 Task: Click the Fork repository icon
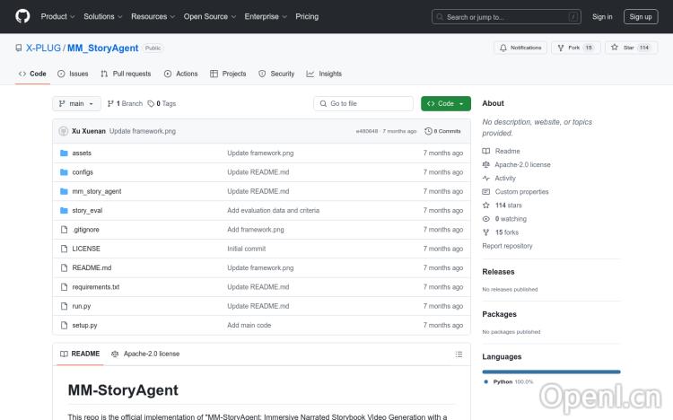561,48
